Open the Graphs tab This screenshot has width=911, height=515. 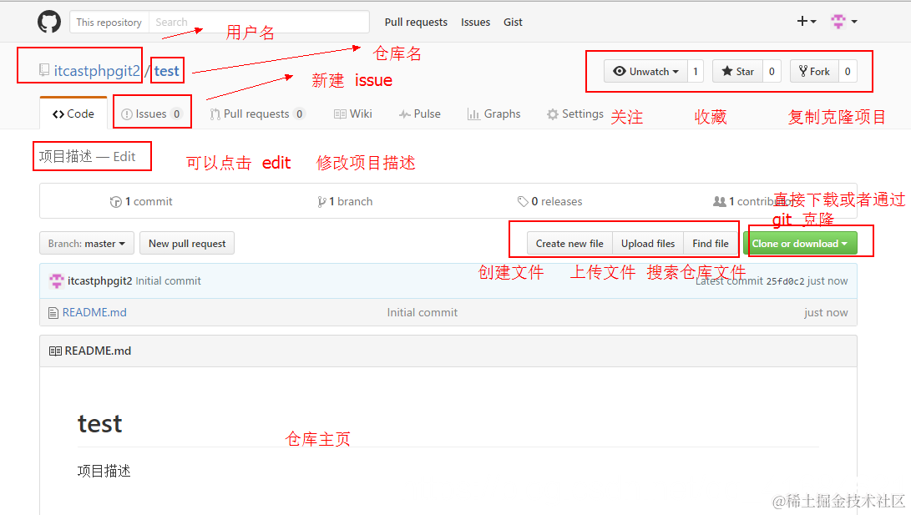point(493,114)
